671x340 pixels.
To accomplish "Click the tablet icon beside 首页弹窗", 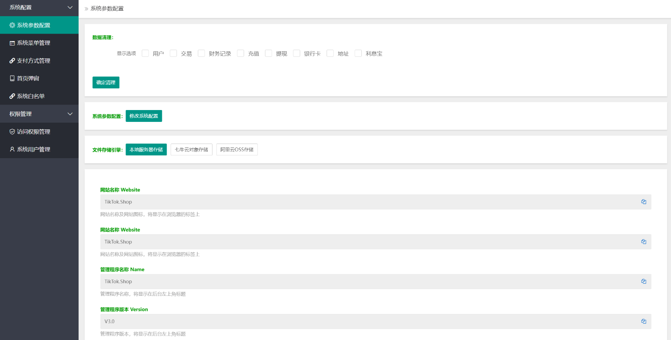I will click(x=12, y=78).
